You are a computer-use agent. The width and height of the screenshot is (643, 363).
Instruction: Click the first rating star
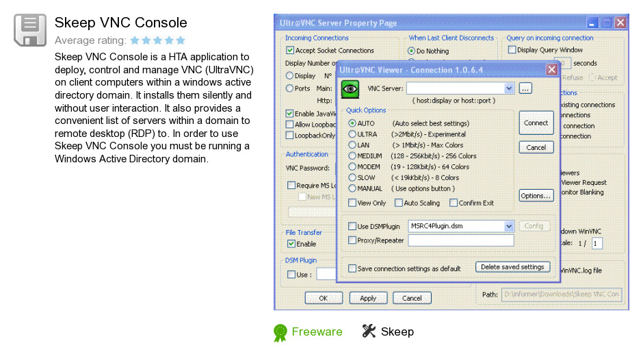(135, 40)
